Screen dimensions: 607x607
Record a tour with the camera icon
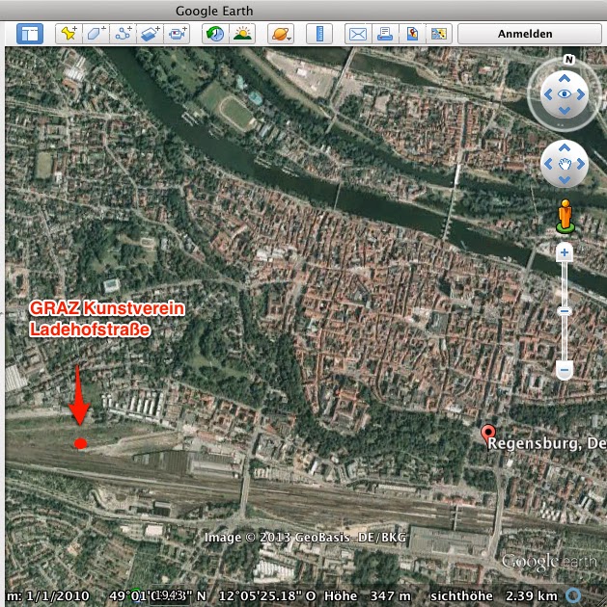(x=177, y=34)
